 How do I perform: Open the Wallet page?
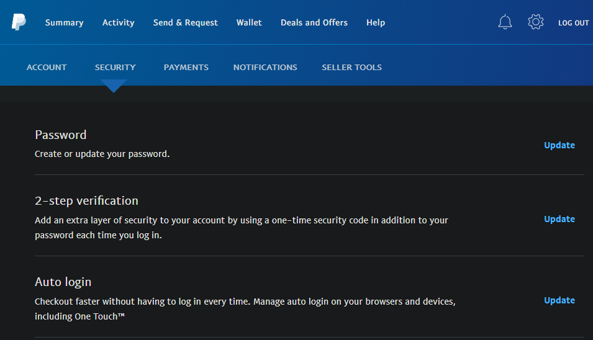tap(249, 23)
